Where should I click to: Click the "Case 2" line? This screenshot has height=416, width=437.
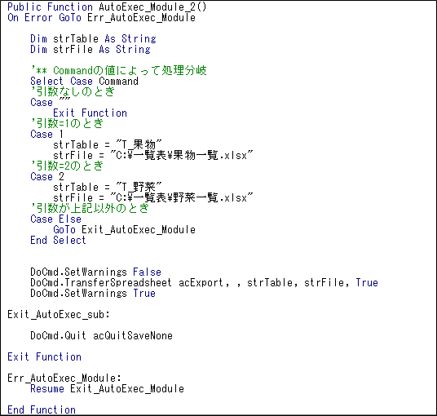click(47, 176)
